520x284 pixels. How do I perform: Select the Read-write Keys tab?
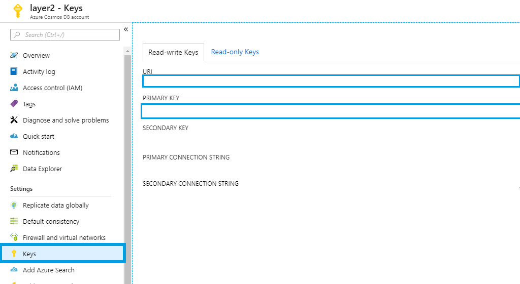point(173,53)
